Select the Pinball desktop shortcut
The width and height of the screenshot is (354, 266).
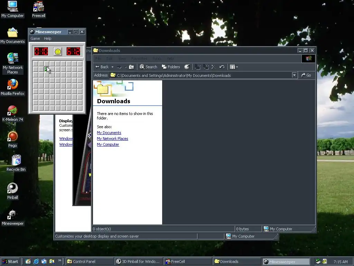(x=12, y=191)
